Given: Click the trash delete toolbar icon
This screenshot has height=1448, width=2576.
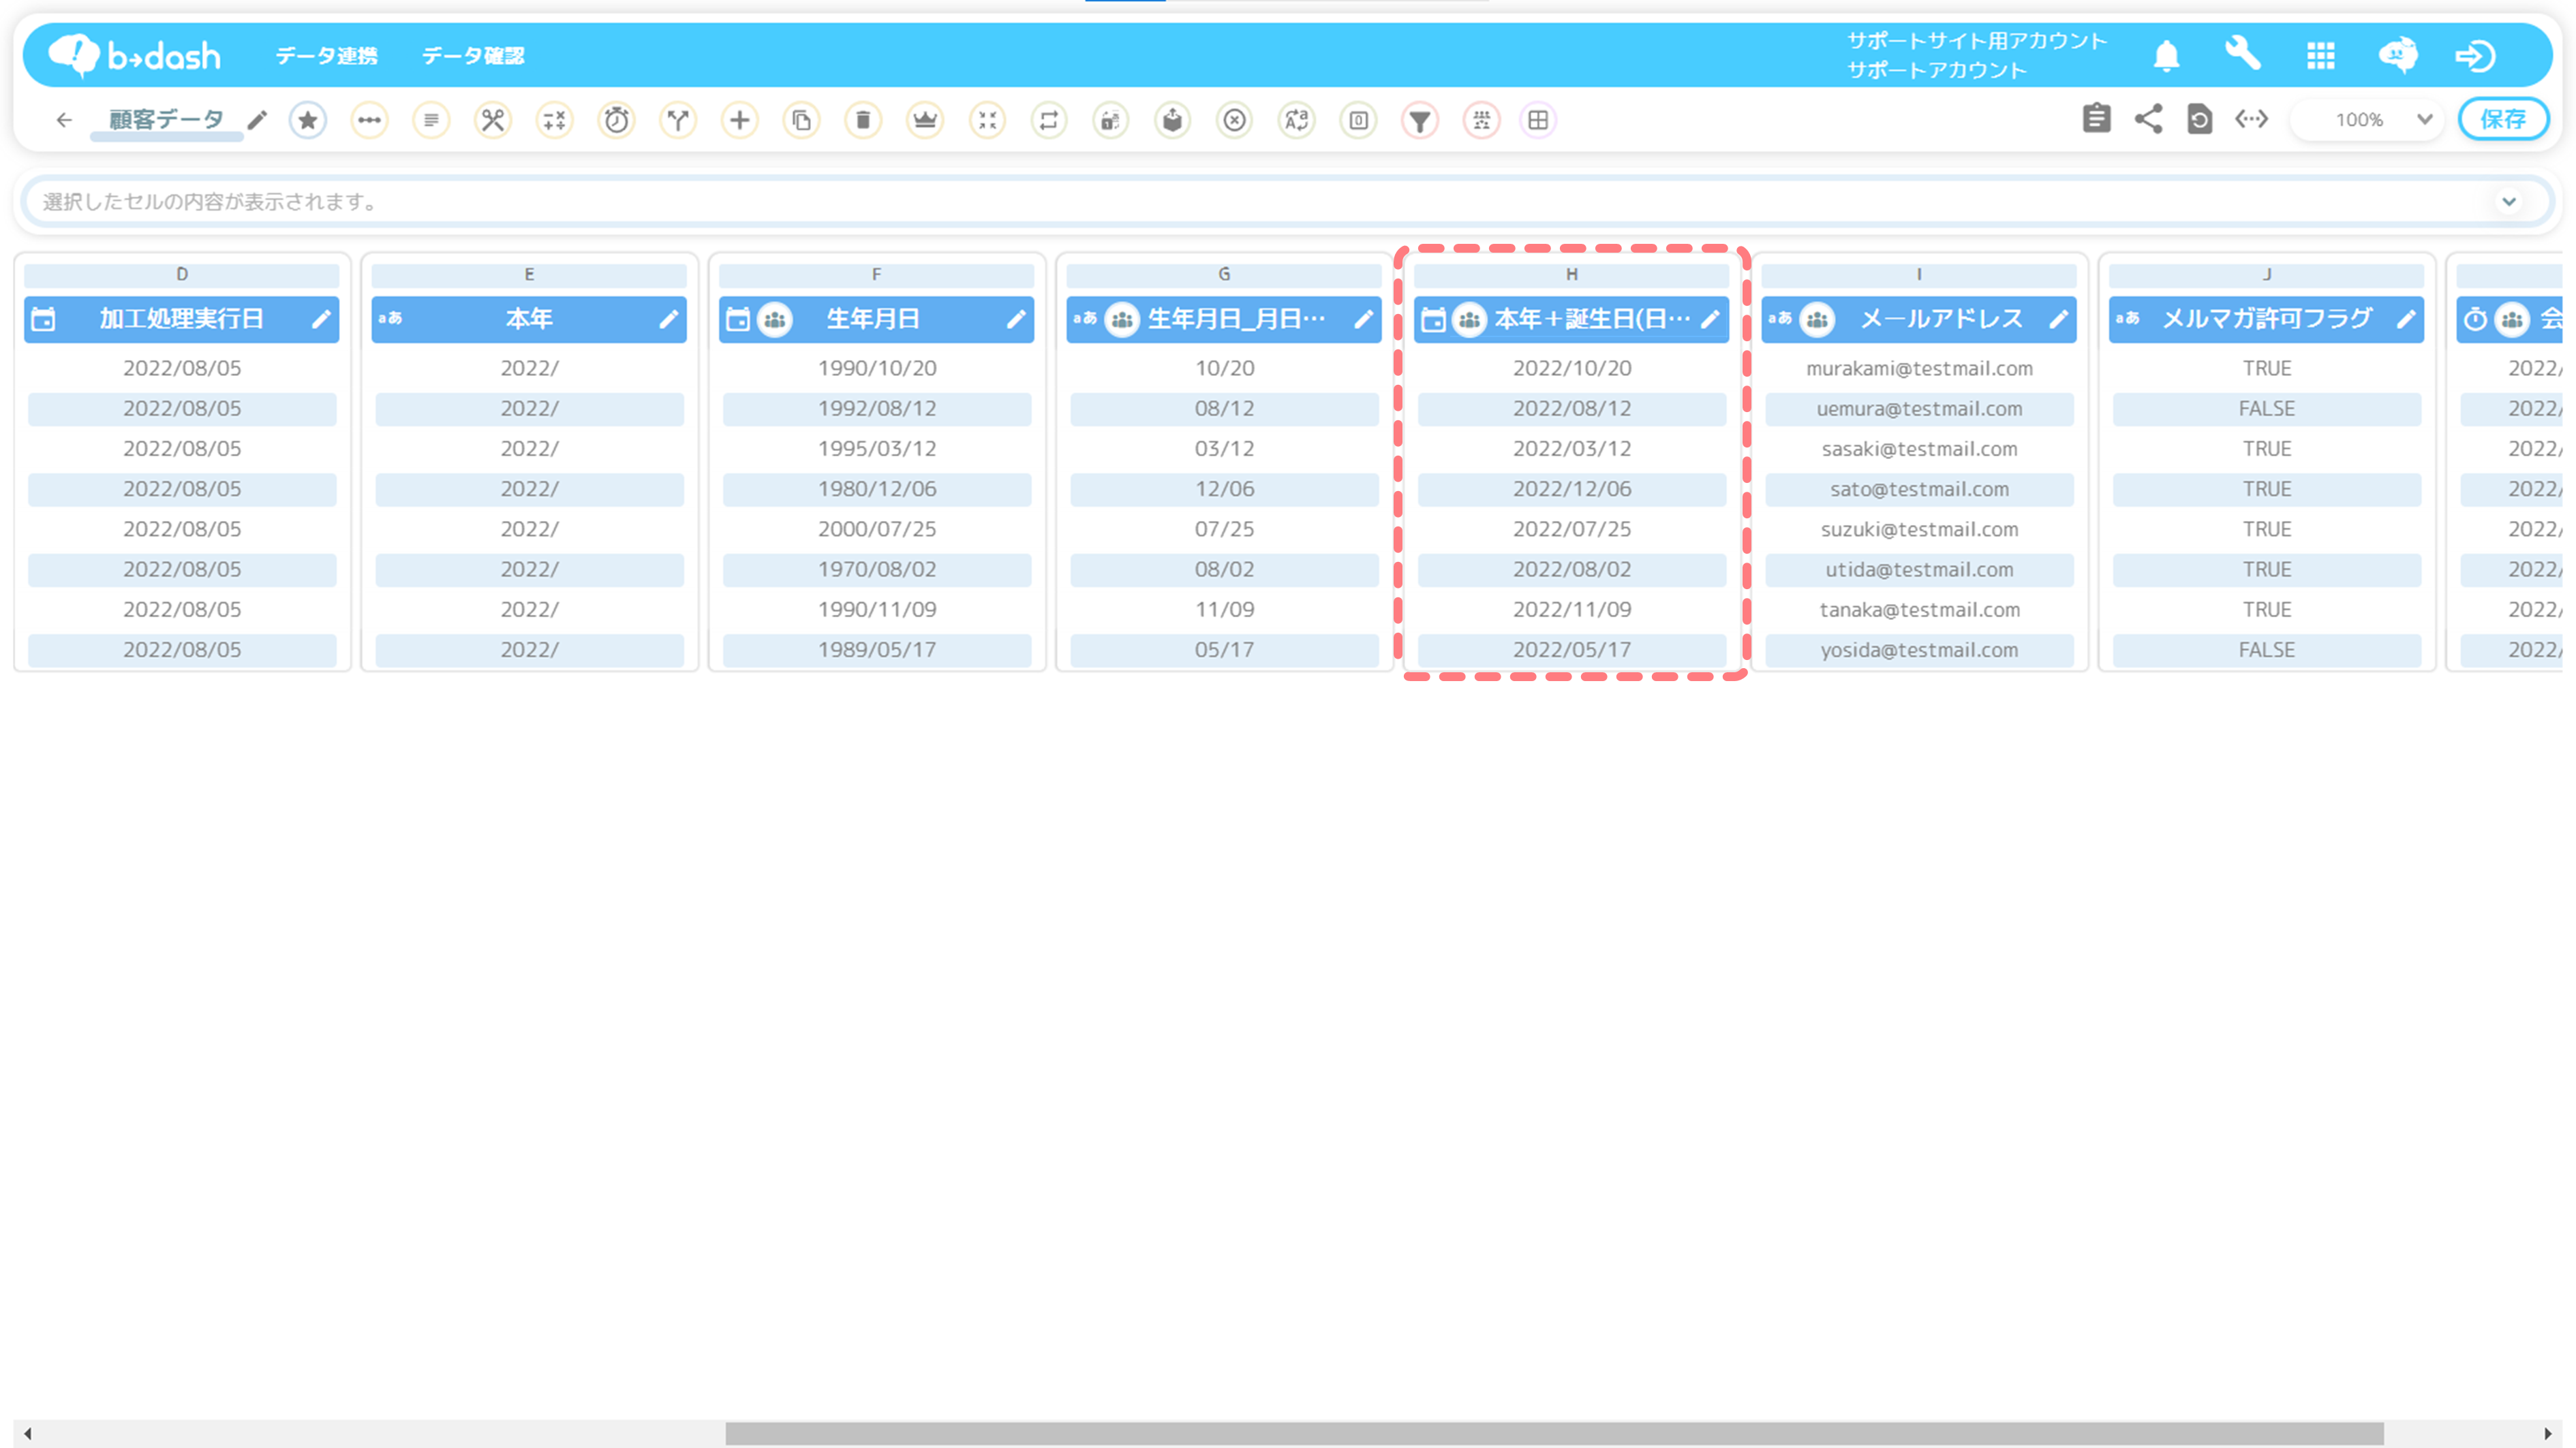Looking at the screenshot, I should 863,120.
